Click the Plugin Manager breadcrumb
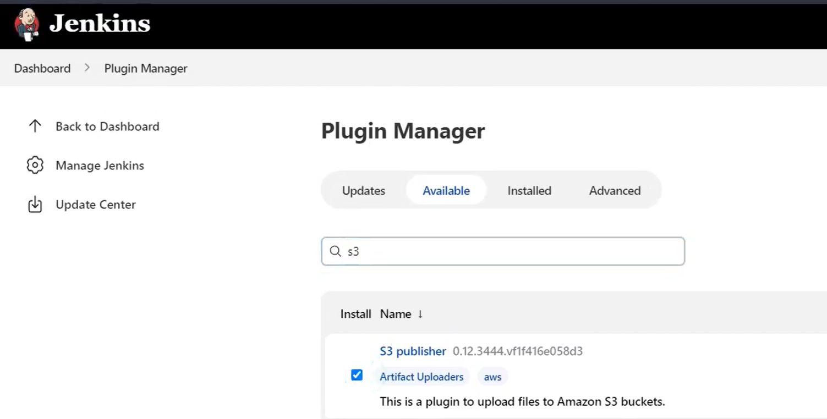Screen dimensions: 827x419 pos(146,68)
